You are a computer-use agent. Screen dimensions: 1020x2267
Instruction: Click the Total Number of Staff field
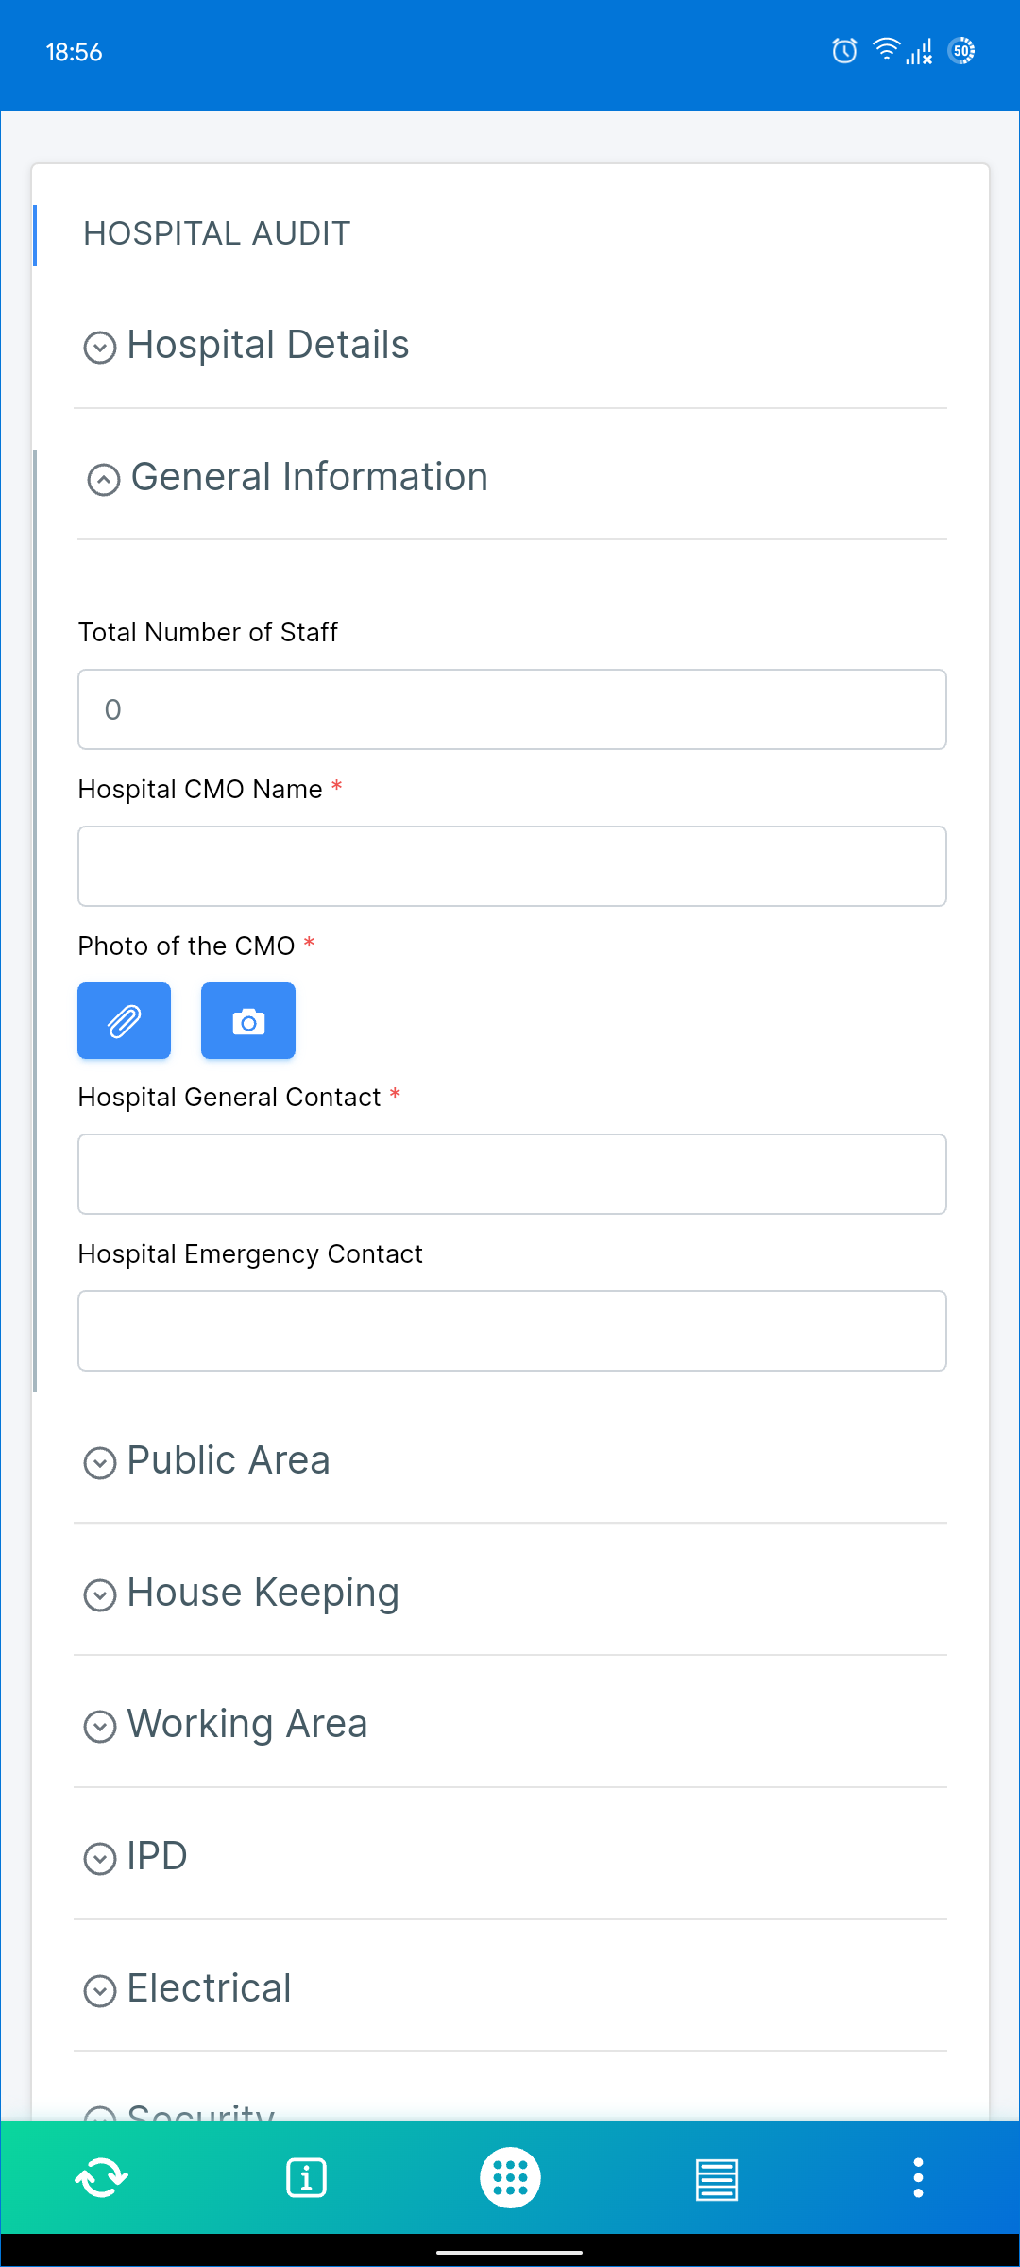coord(512,709)
